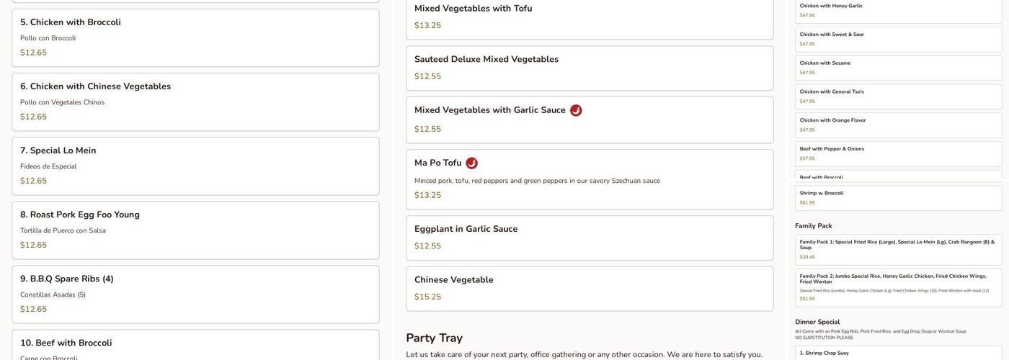Choose Family Pack 2 Jumbo Special Rice
Viewport: 1009px width, 360px height.
898,287
